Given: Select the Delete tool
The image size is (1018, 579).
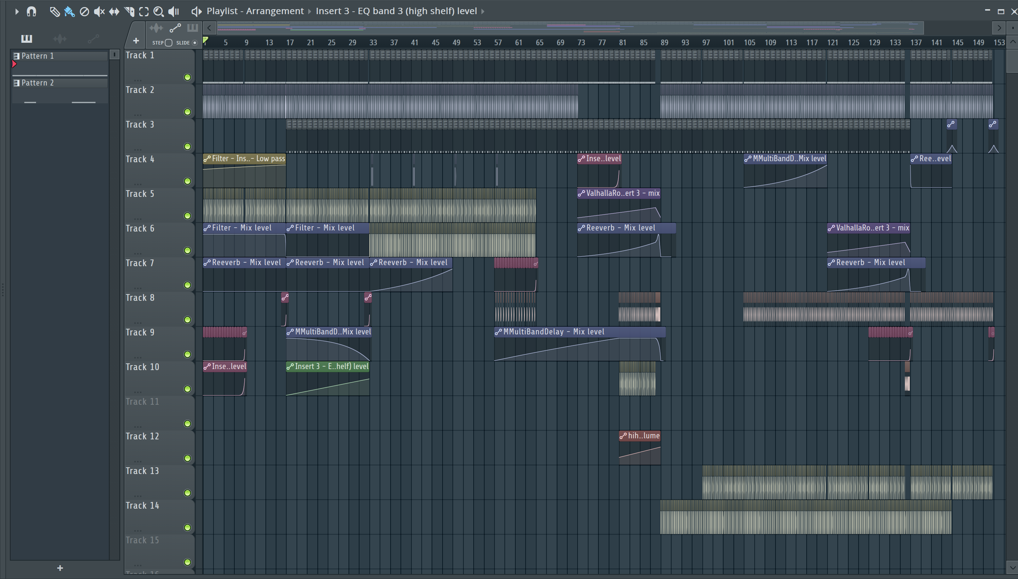Looking at the screenshot, I should [84, 12].
